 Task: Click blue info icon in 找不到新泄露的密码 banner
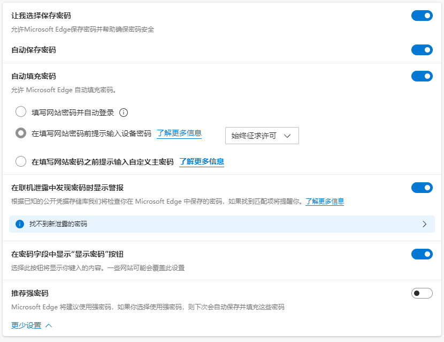point(20,224)
